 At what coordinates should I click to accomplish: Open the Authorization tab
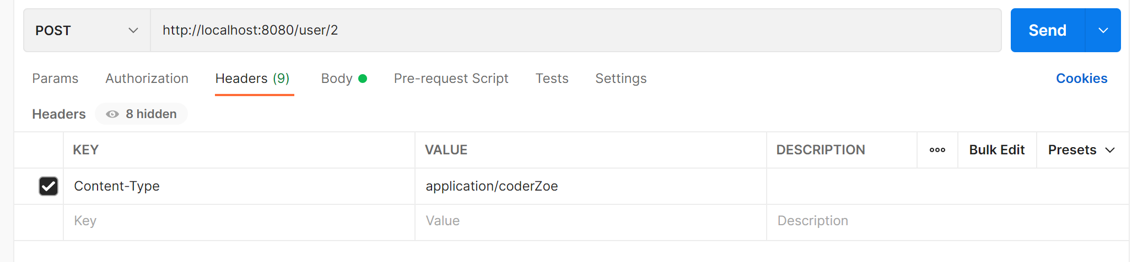point(147,79)
